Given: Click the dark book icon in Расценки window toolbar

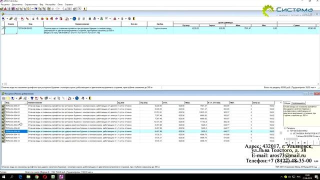Looking at the screenshot, I should (x=46, y=98).
